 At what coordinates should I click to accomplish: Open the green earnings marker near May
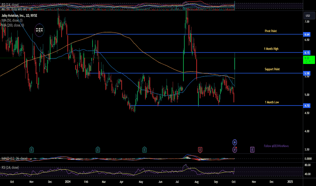pos(144,149)
